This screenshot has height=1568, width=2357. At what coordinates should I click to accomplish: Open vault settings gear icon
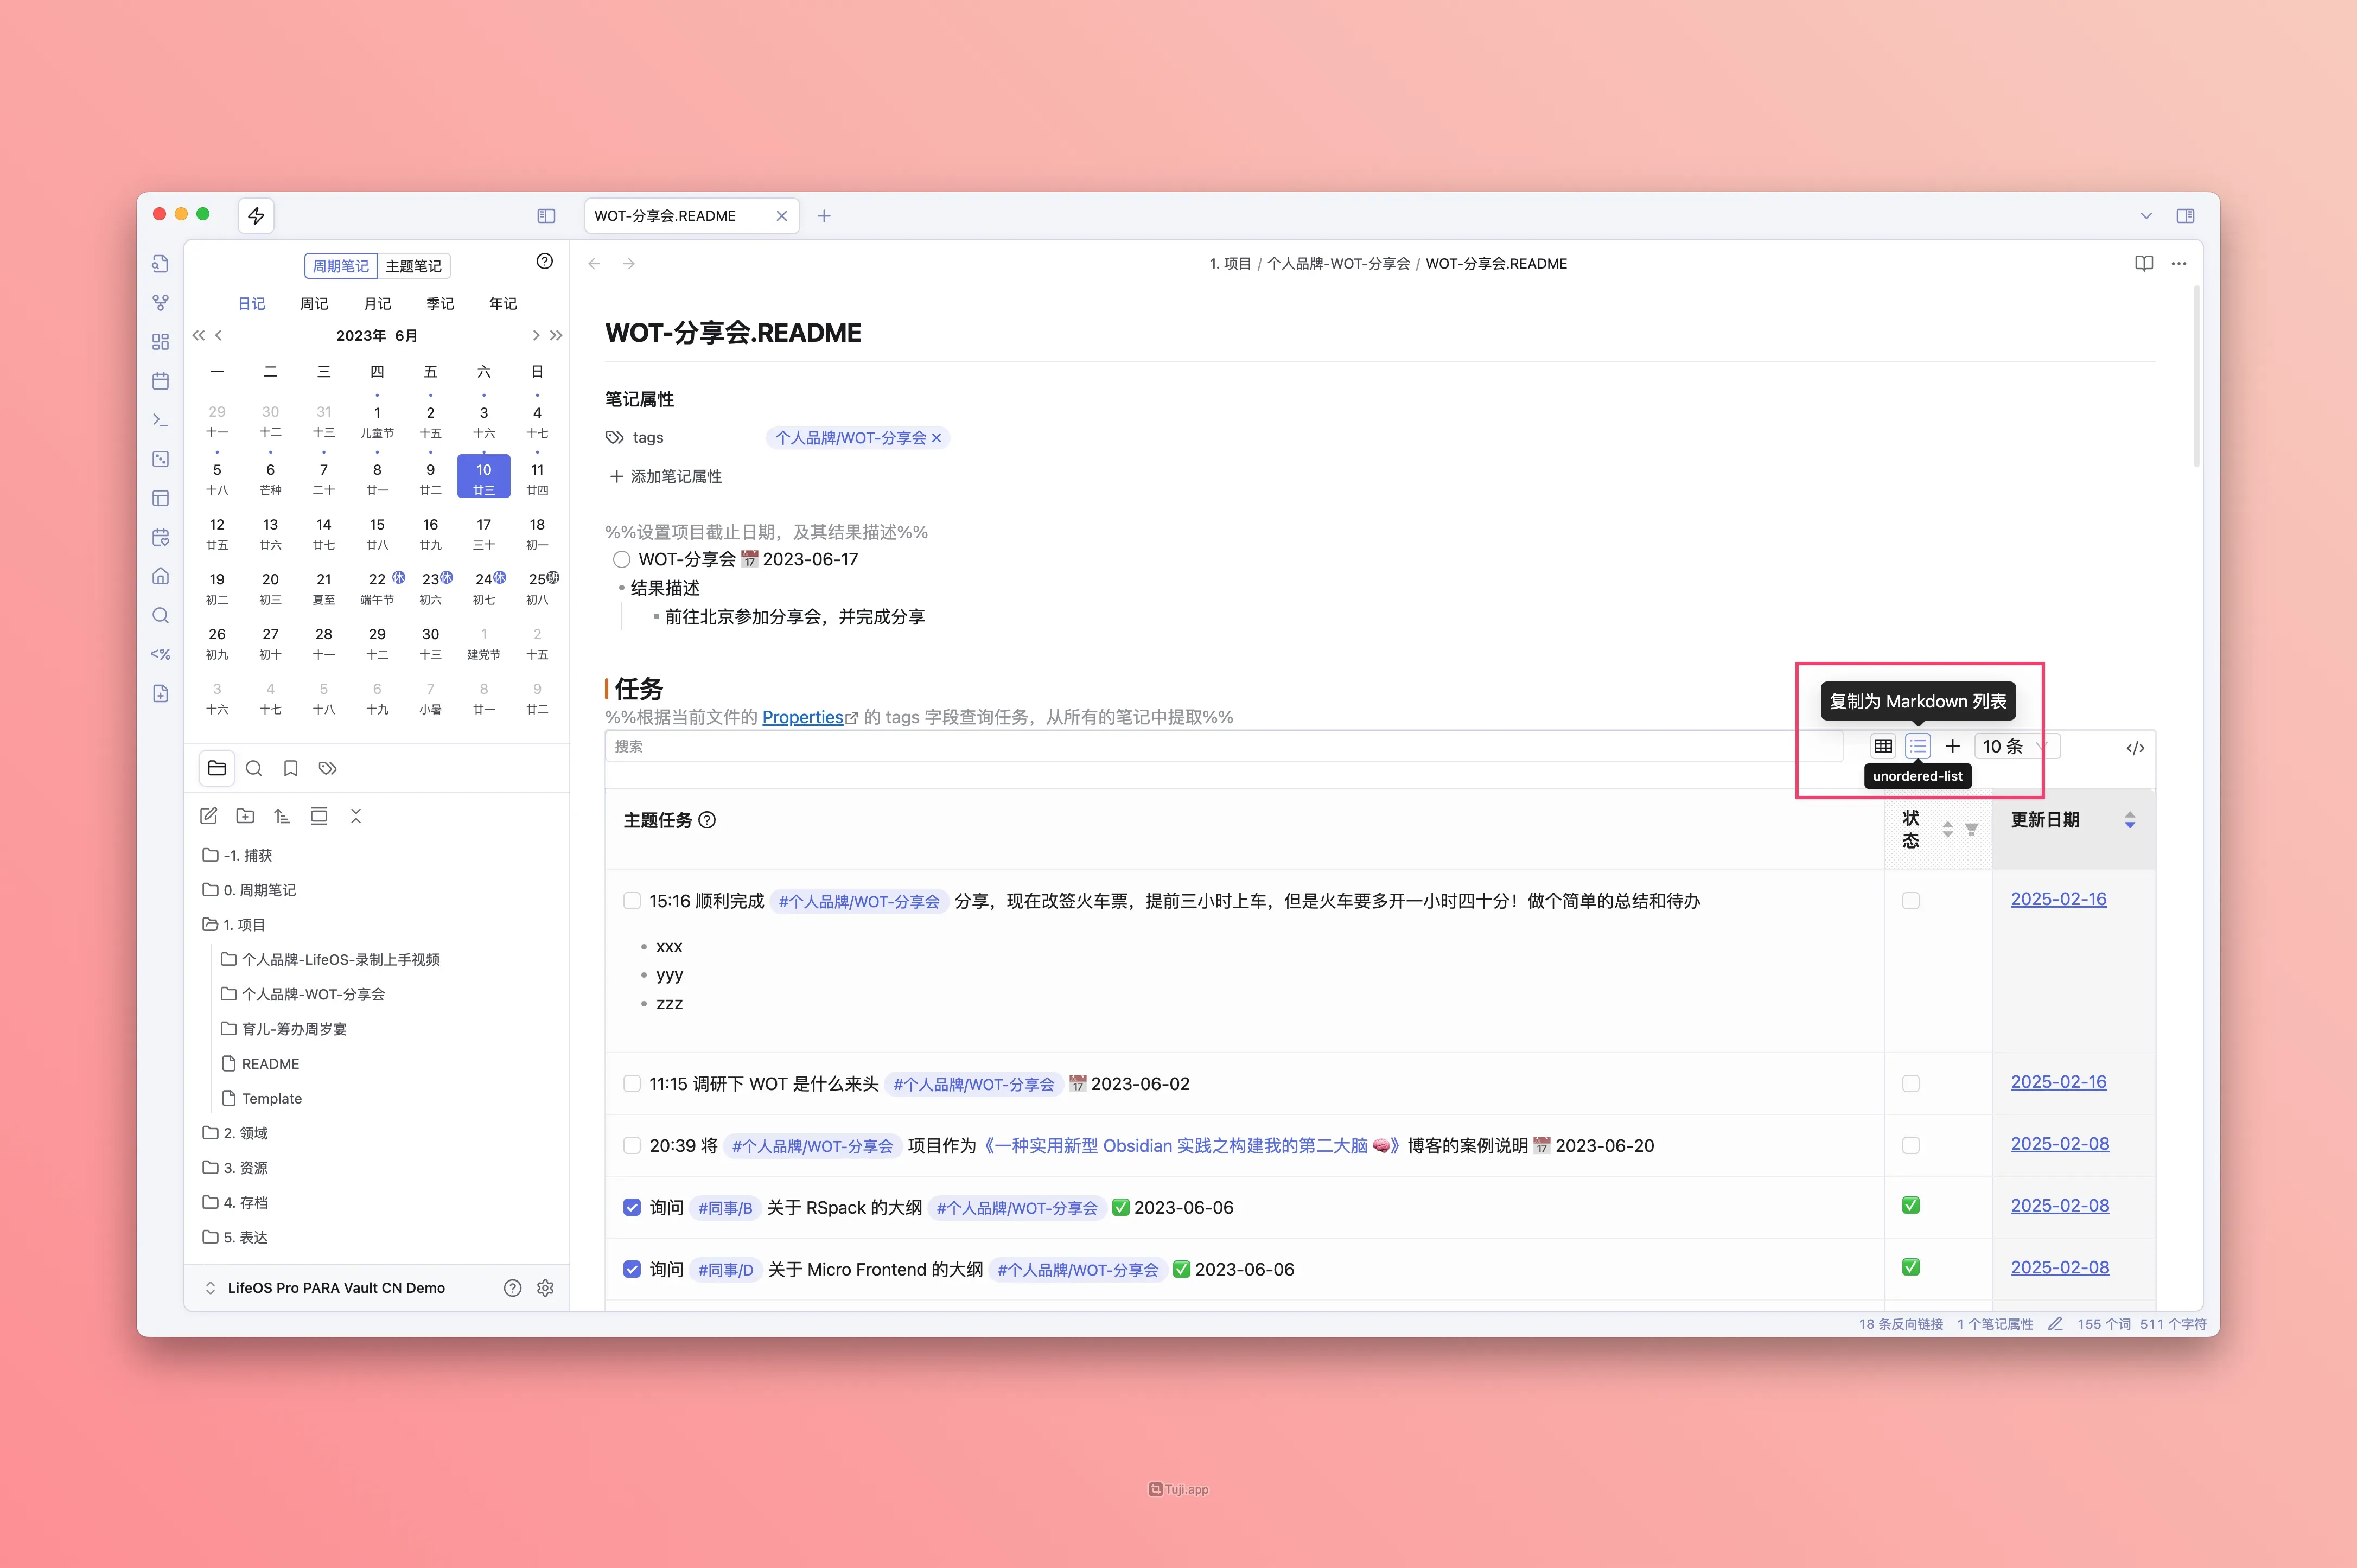(x=545, y=1288)
